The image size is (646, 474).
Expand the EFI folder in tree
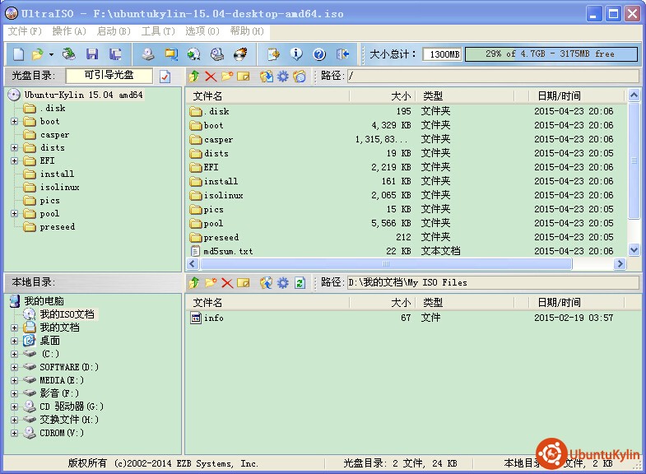click(15, 161)
